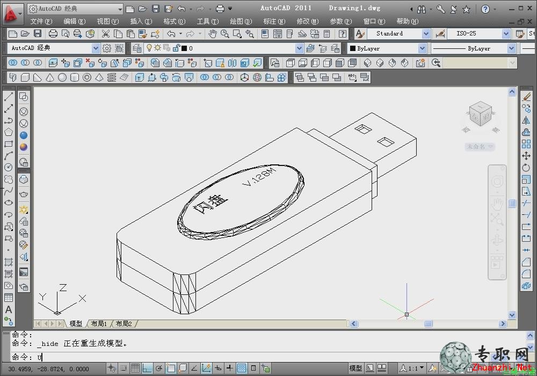Click the Cone solid primitive icon
This screenshot has height=376, width=537.
(49, 78)
